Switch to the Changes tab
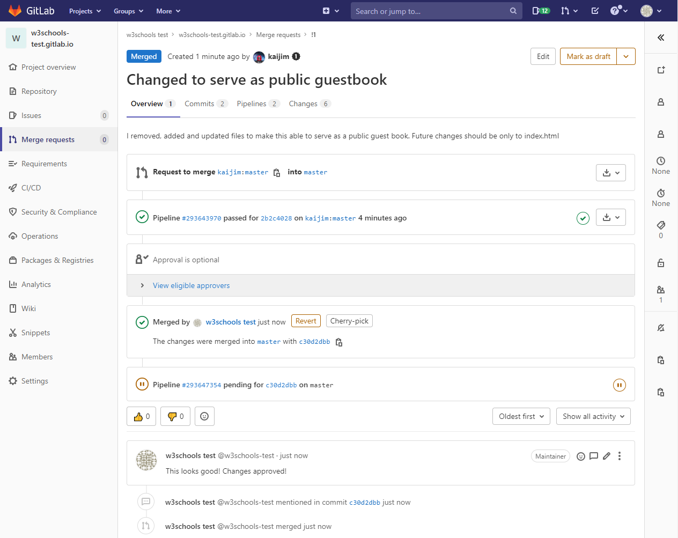 click(303, 104)
